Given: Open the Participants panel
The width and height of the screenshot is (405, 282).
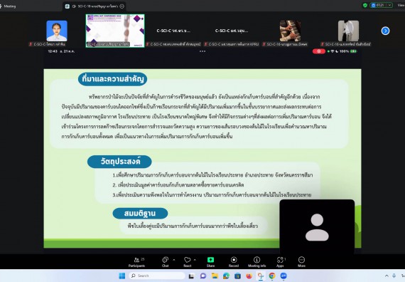Looking at the screenshot, I should click(x=136, y=262).
